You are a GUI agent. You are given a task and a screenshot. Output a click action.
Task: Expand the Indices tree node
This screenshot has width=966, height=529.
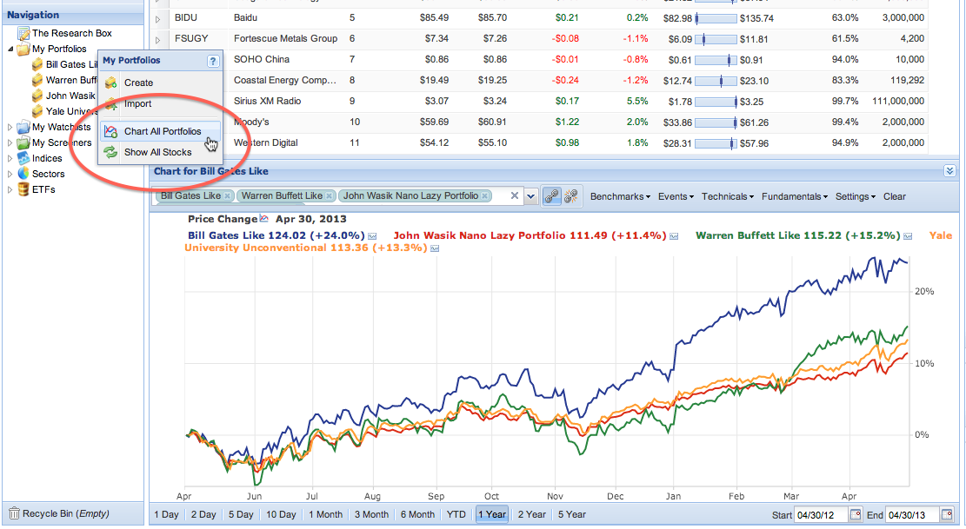coord(10,158)
